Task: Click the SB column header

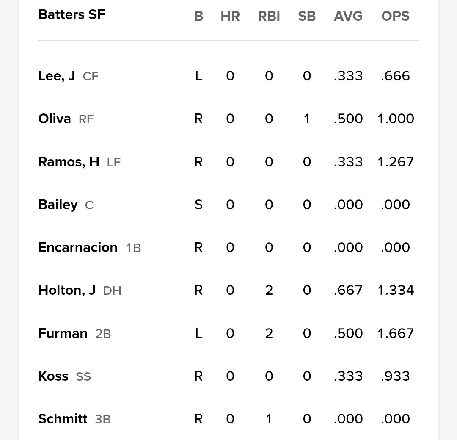Action: coord(307,16)
